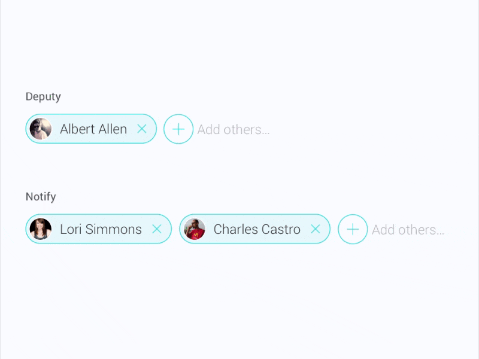Click the Add others field in the Deputy row
The image size is (479, 359).
tap(234, 129)
